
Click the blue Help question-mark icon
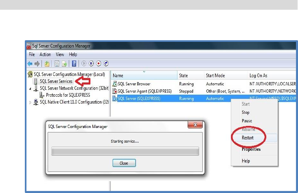tap(74, 63)
